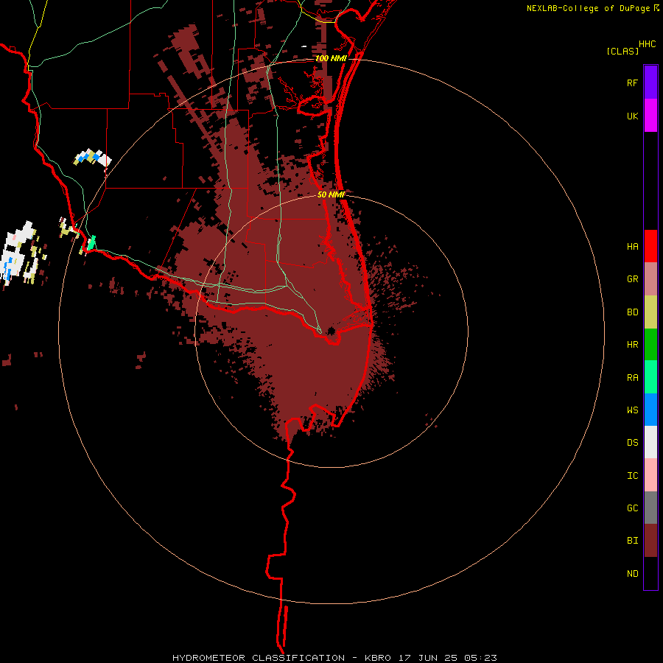Click the UK legend label

tap(632, 116)
